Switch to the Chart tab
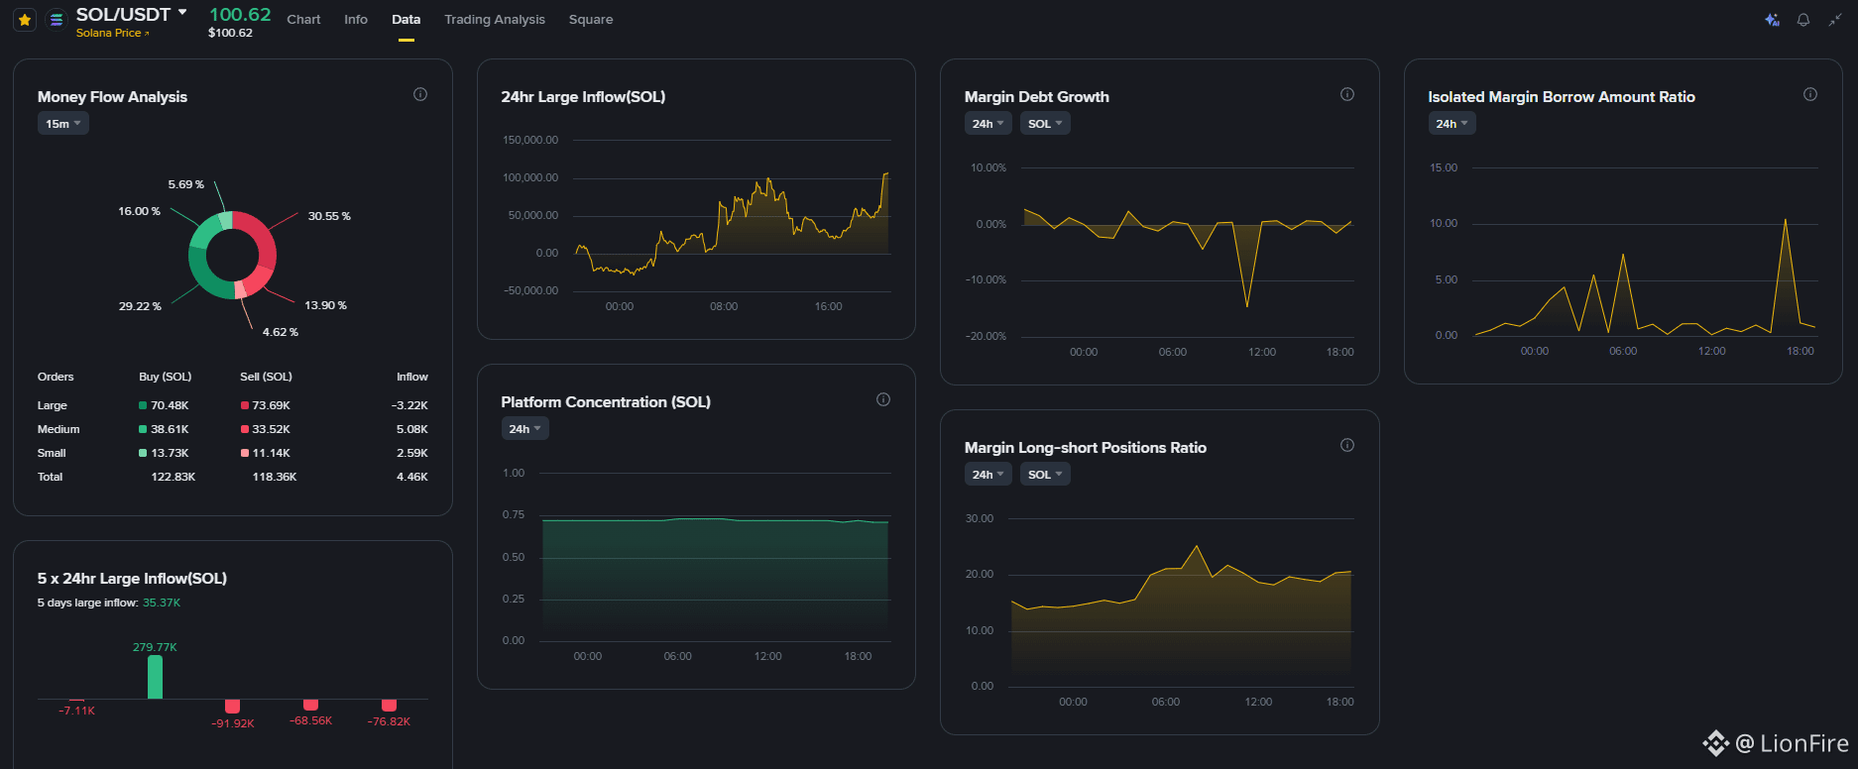The height and width of the screenshot is (769, 1858). tap(303, 20)
